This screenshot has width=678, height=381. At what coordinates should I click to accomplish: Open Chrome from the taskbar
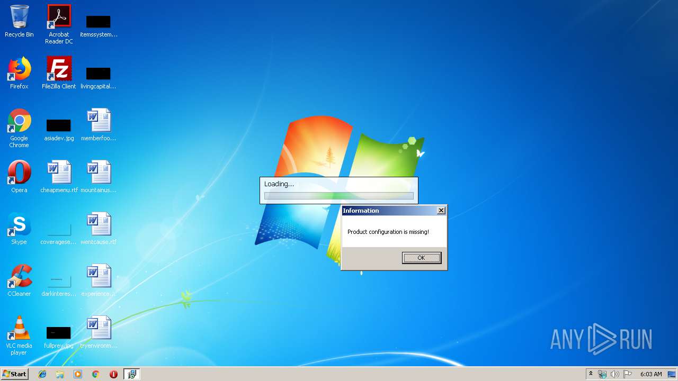[x=96, y=374]
